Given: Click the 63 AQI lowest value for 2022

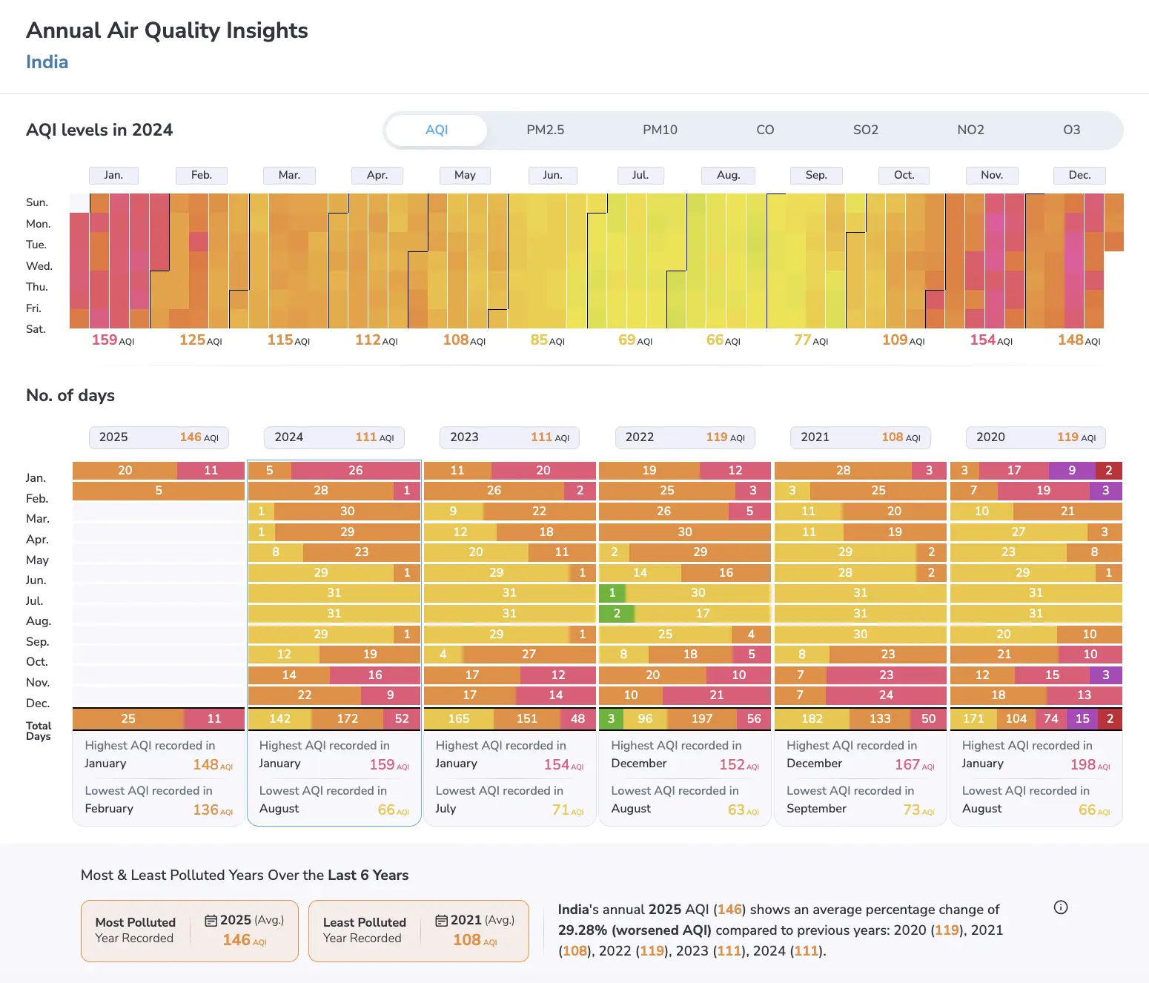Looking at the screenshot, I should tap(743, 810).
